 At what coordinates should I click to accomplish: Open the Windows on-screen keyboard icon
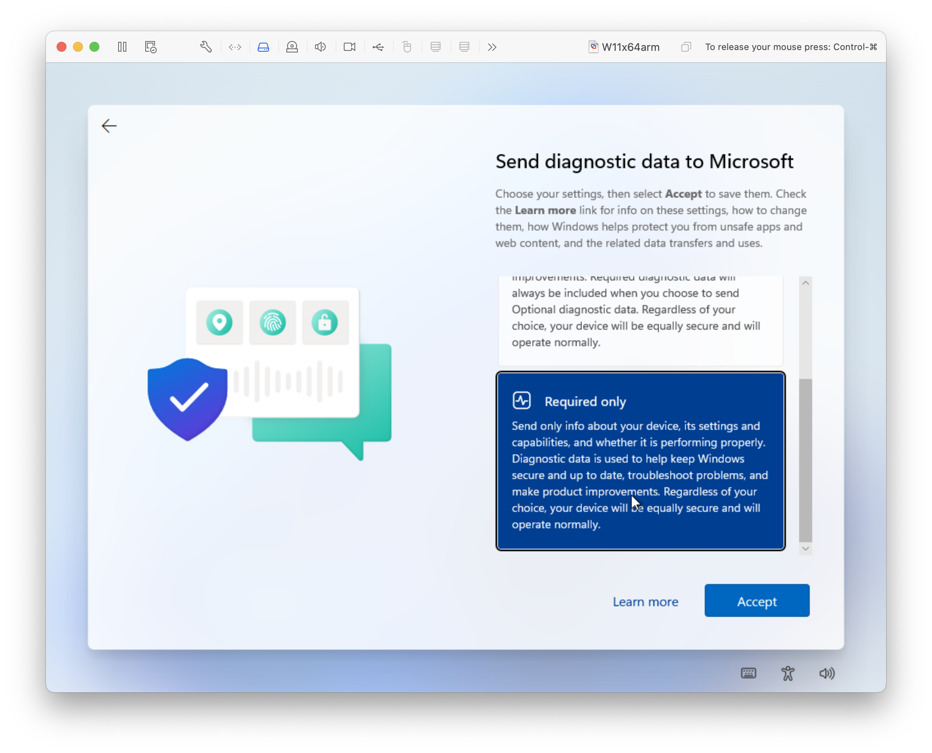pyautogui.click(x=749, y=673)
